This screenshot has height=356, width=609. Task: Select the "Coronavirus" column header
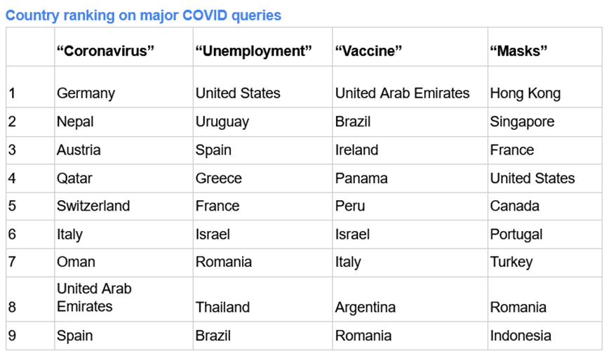[x=105, y=51]
